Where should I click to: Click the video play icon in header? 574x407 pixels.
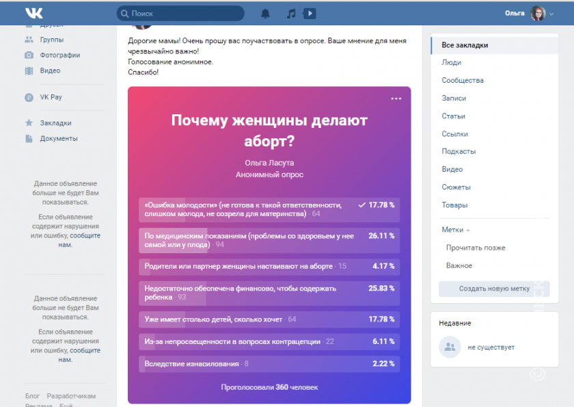tap(310, 13)
